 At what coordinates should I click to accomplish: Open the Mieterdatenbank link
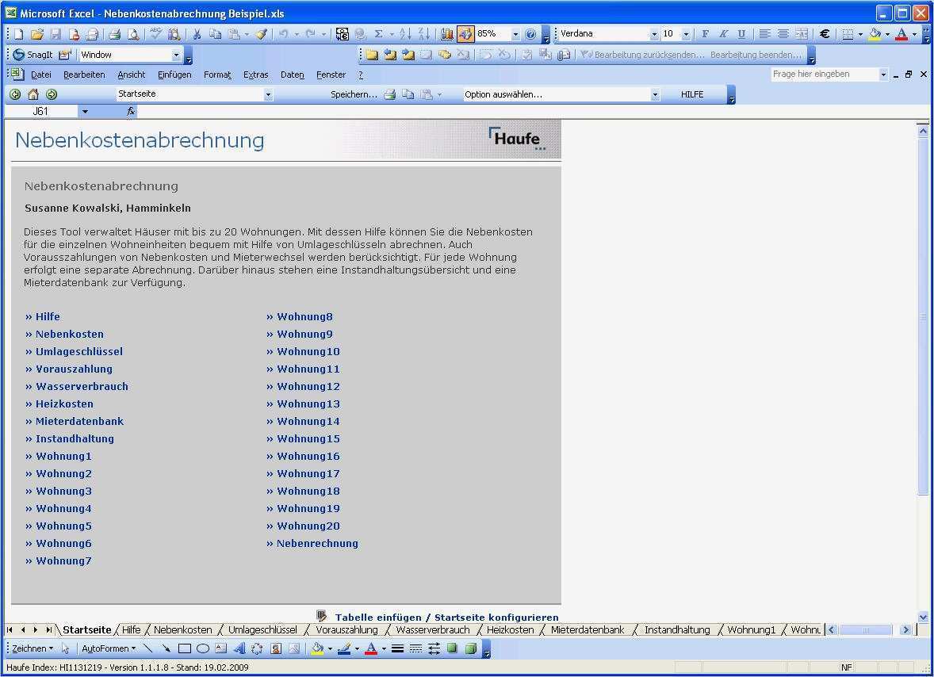pyautogui.click(x=79, y=421)
